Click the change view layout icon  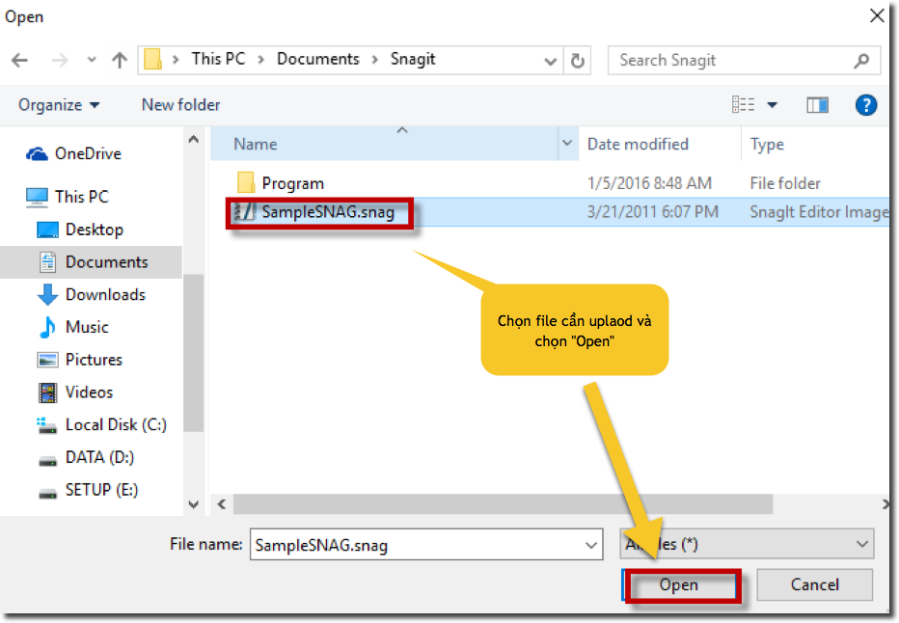tap(744, 105)
